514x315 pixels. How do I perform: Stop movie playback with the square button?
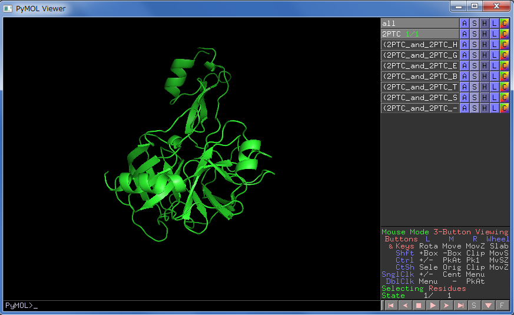click(x=419, y=306)
